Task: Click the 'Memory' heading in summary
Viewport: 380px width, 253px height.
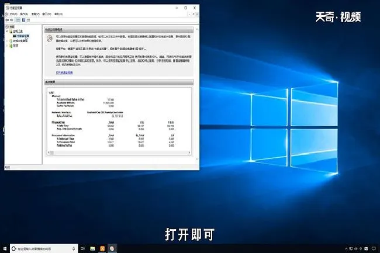Action: click(56, 96)
